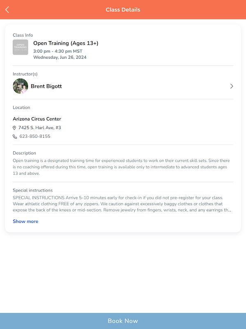Go back using the header arrow
The image size is (246, 329).
point(7,9)
